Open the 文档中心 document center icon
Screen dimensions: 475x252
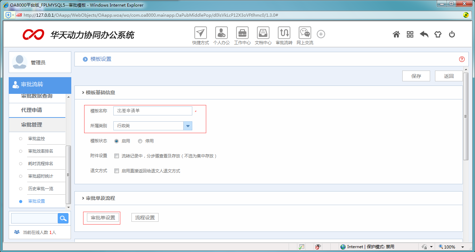[263, 34]
